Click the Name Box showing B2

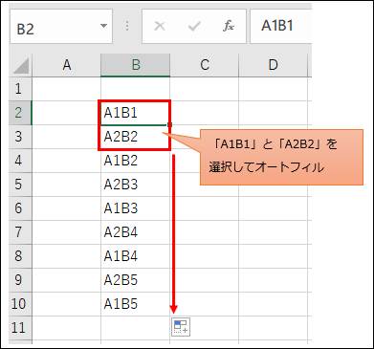pyautogui.click(x=61, y=26)
